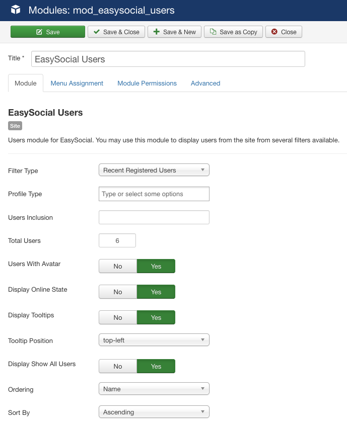Click the Users Inclusion input field

tap(154, 217)
